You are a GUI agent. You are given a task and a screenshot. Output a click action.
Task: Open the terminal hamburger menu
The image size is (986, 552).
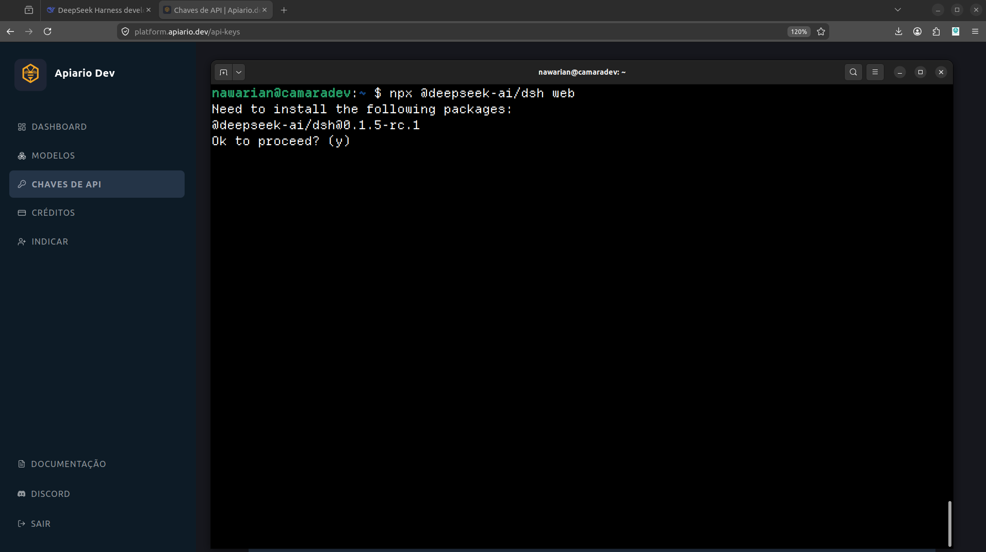(x=875, y=72)
